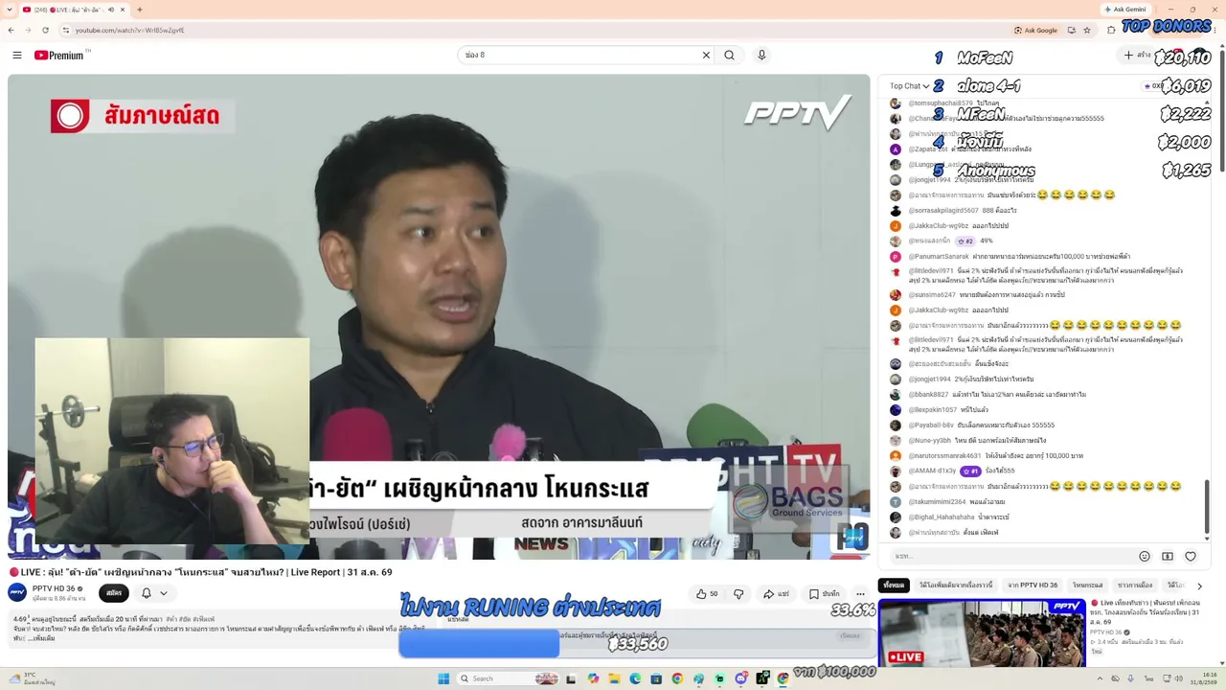Click the YouTube Create button
Image resolution: width=1226 pixels, height=690 pixels.
[x=1138, y=56]
